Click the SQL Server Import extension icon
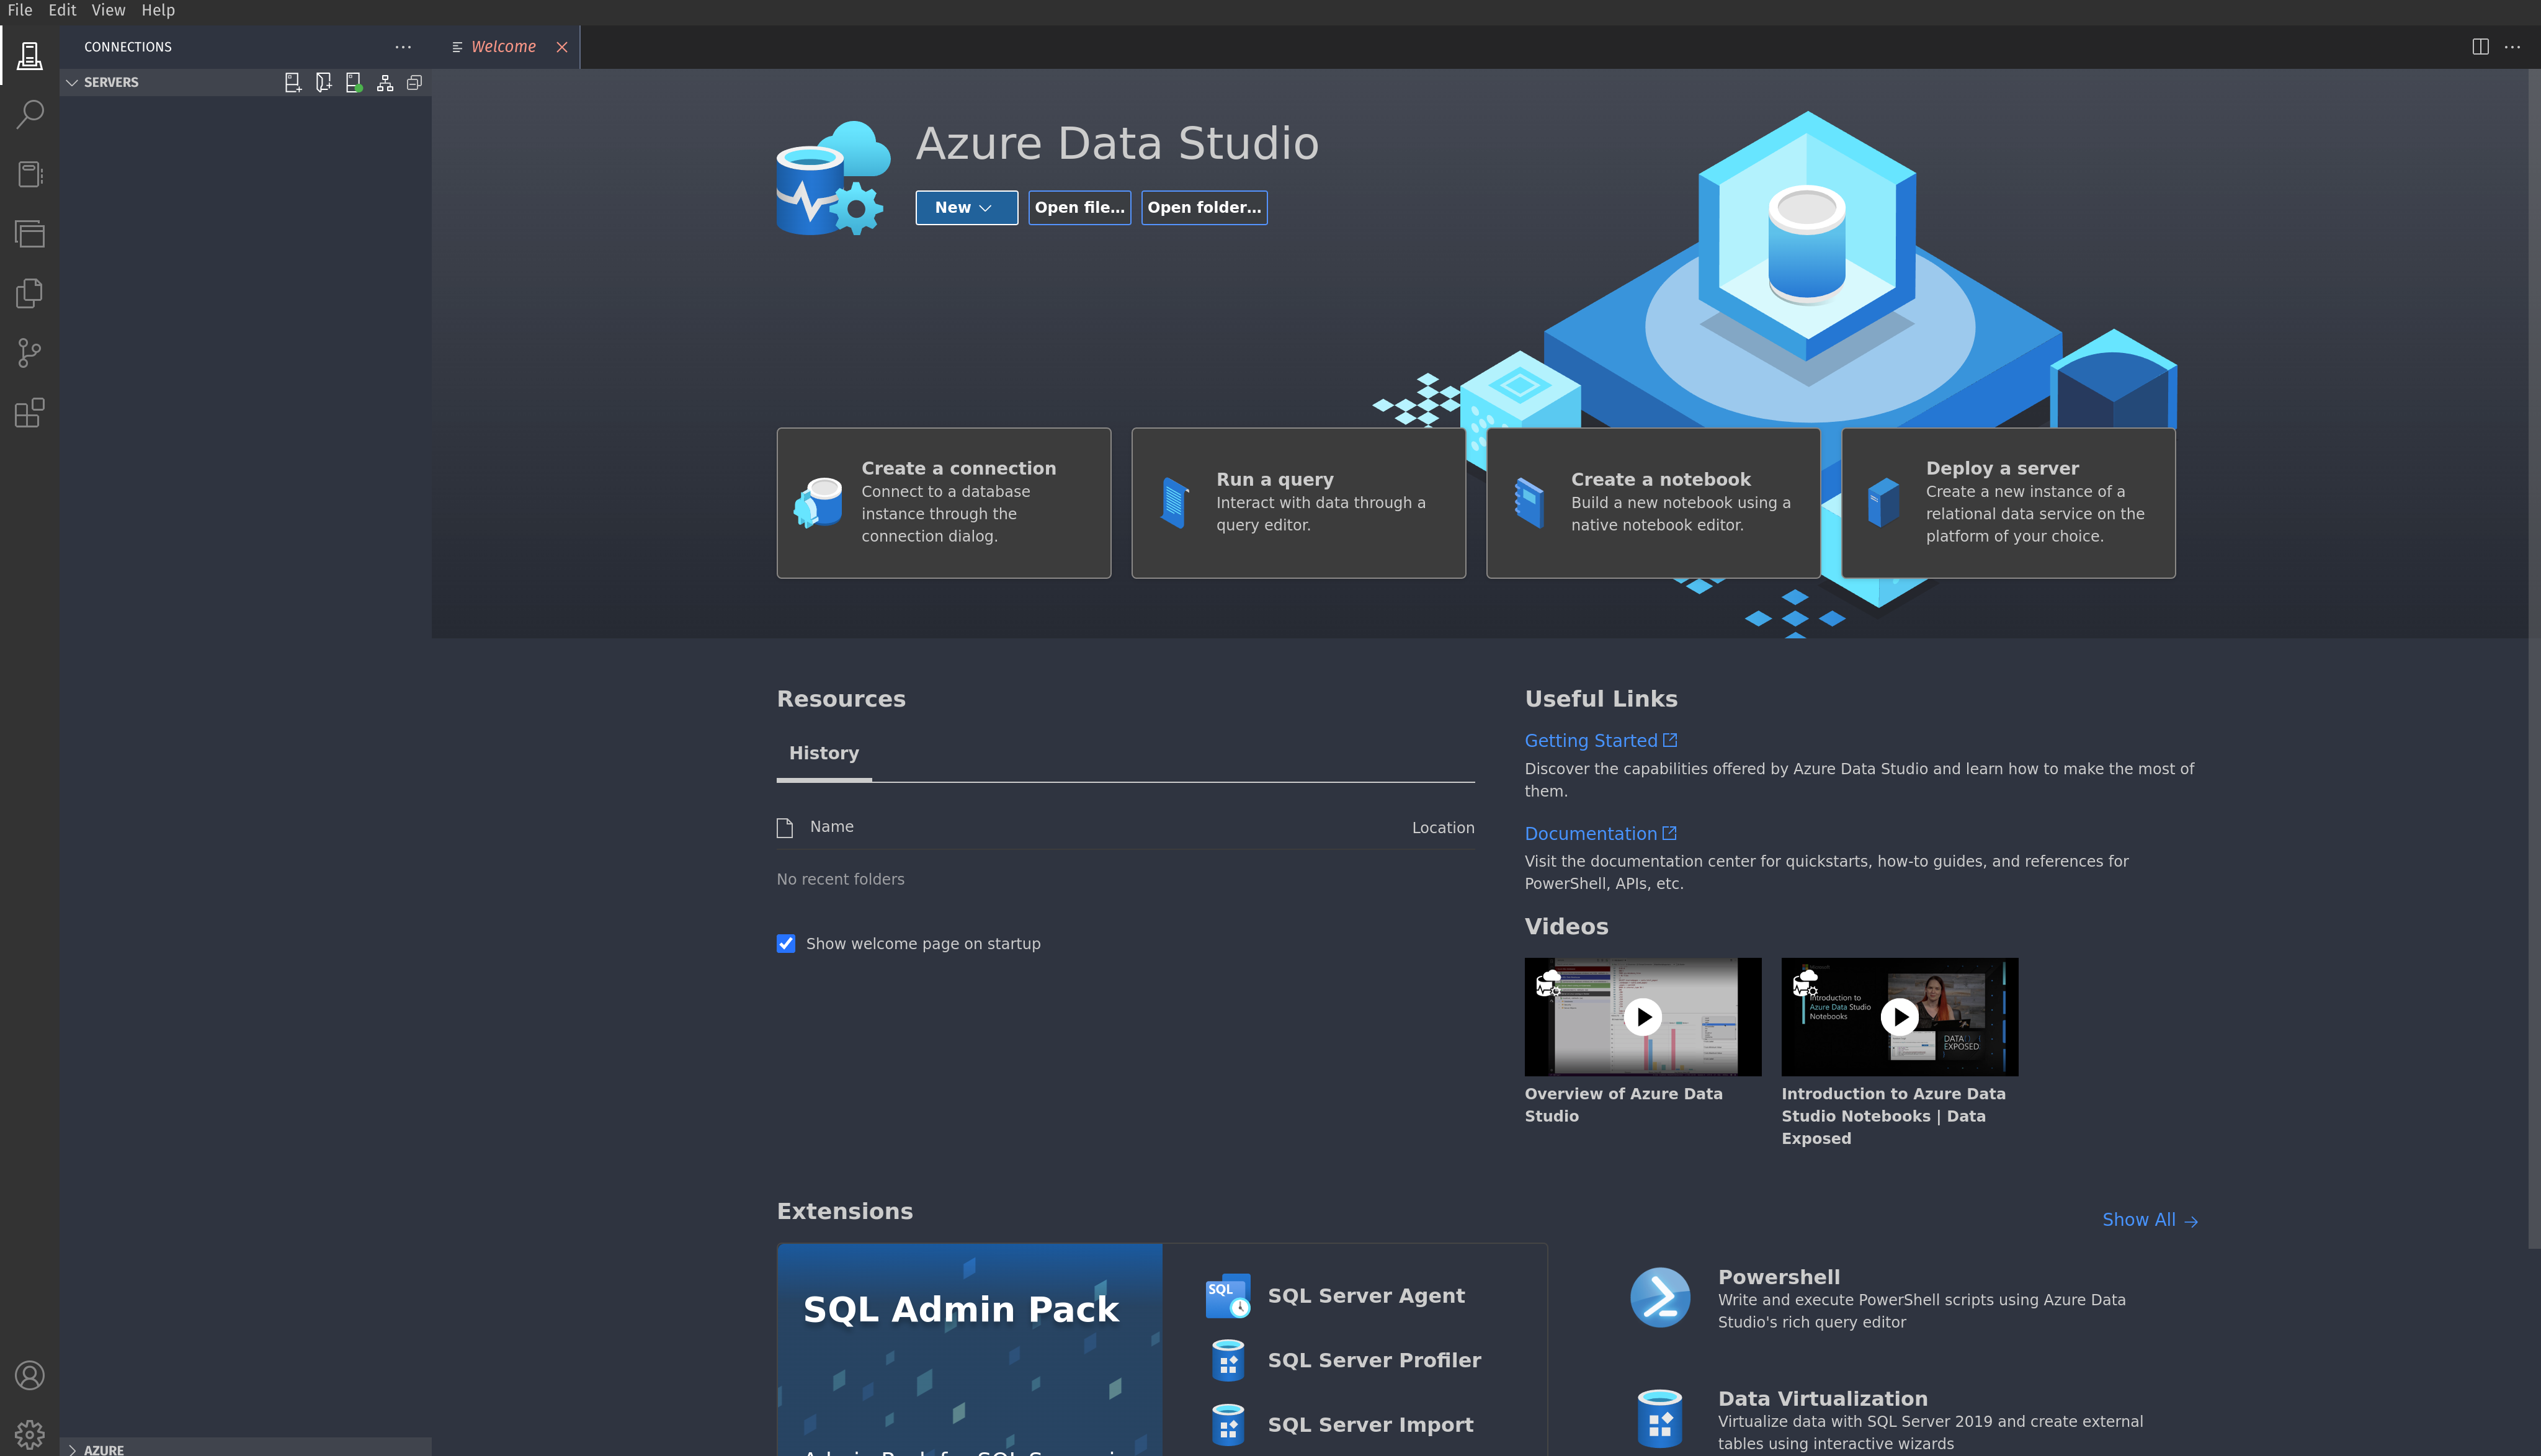 [1228, 1425]
